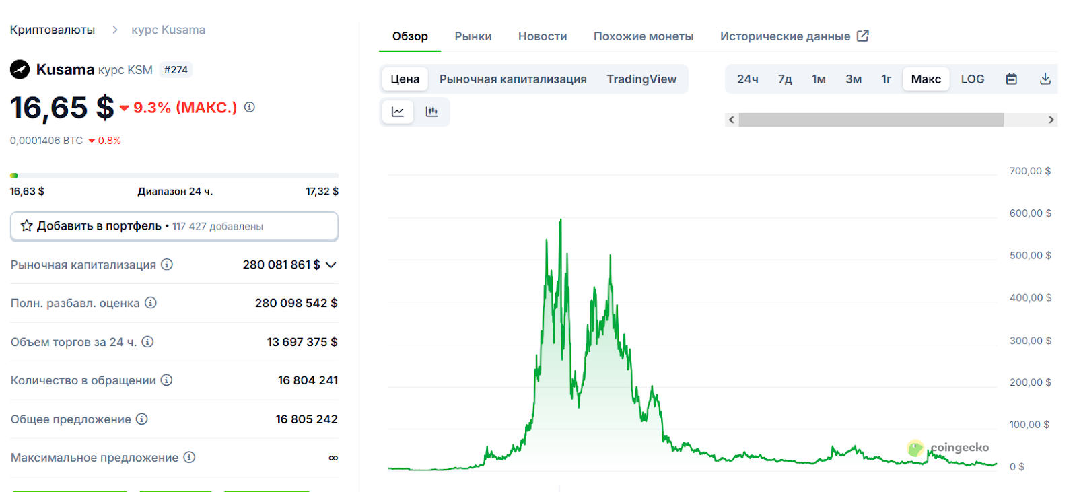Viewport: 1077px width, 492px height.
Task: Show info for Объем торгов за 24 ч.
Action: (147, 342)
